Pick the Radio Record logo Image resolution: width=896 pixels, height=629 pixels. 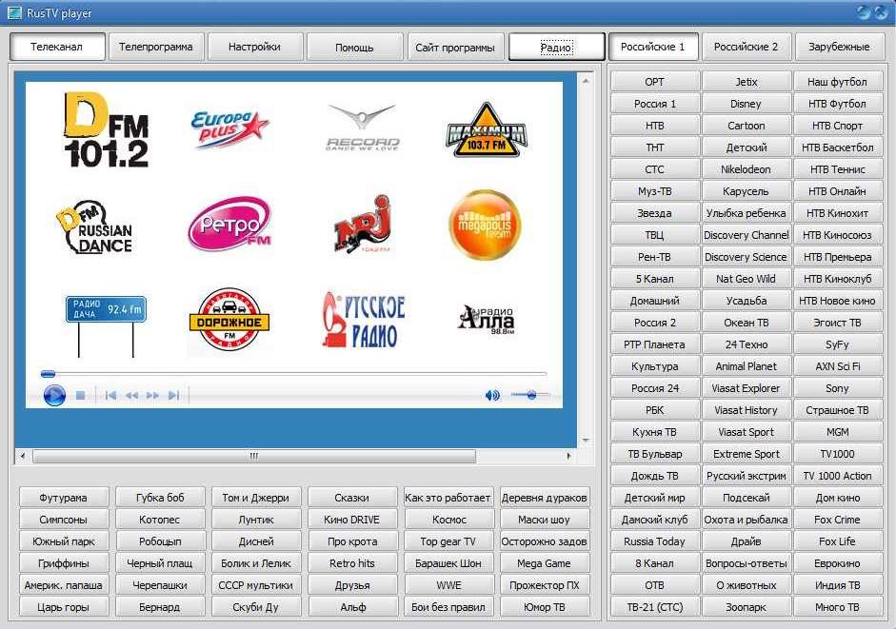click(x=362, y=128)
